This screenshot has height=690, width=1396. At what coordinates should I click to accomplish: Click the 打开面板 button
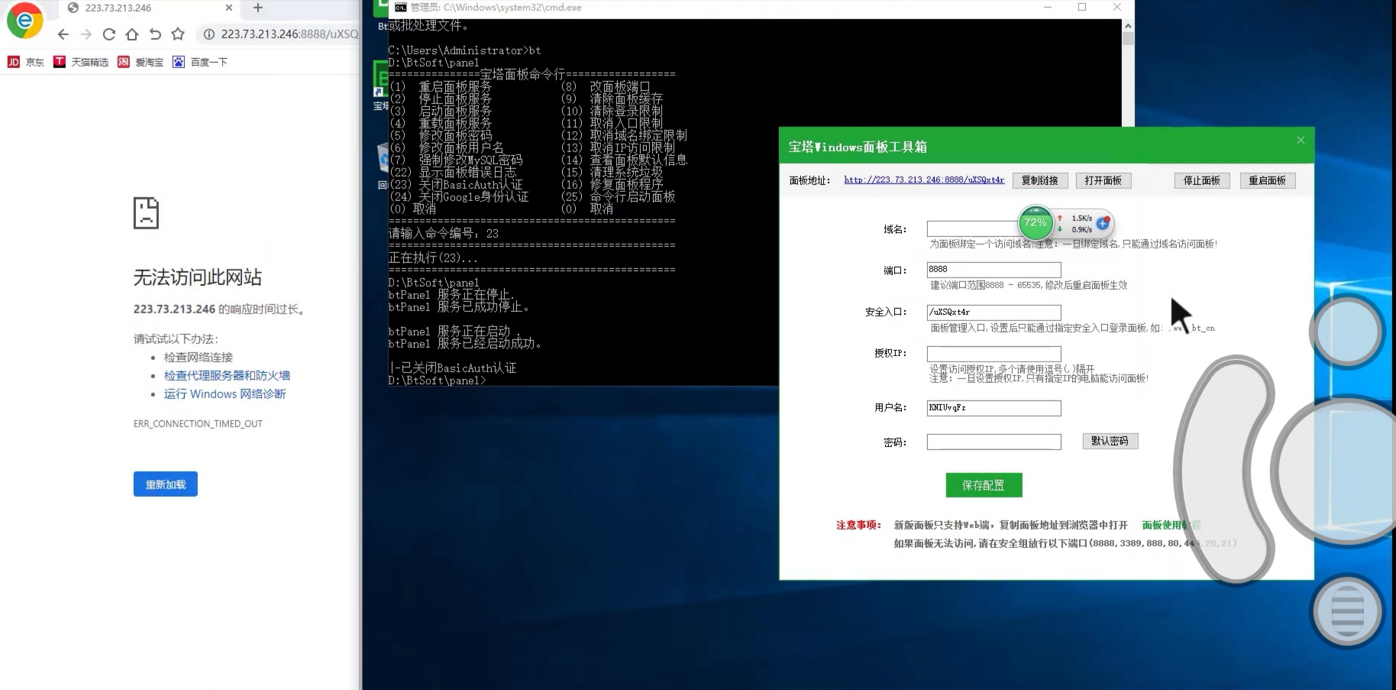1104,180
